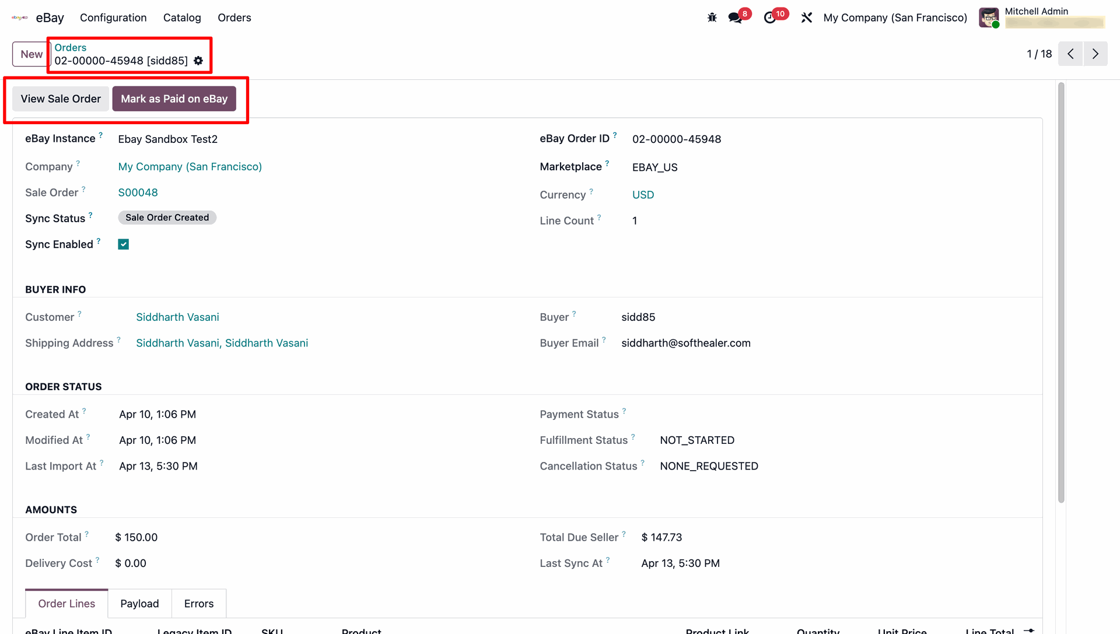Switch to the Errors tab
The width and height of the screenshot is (1120, 634).
199,604
